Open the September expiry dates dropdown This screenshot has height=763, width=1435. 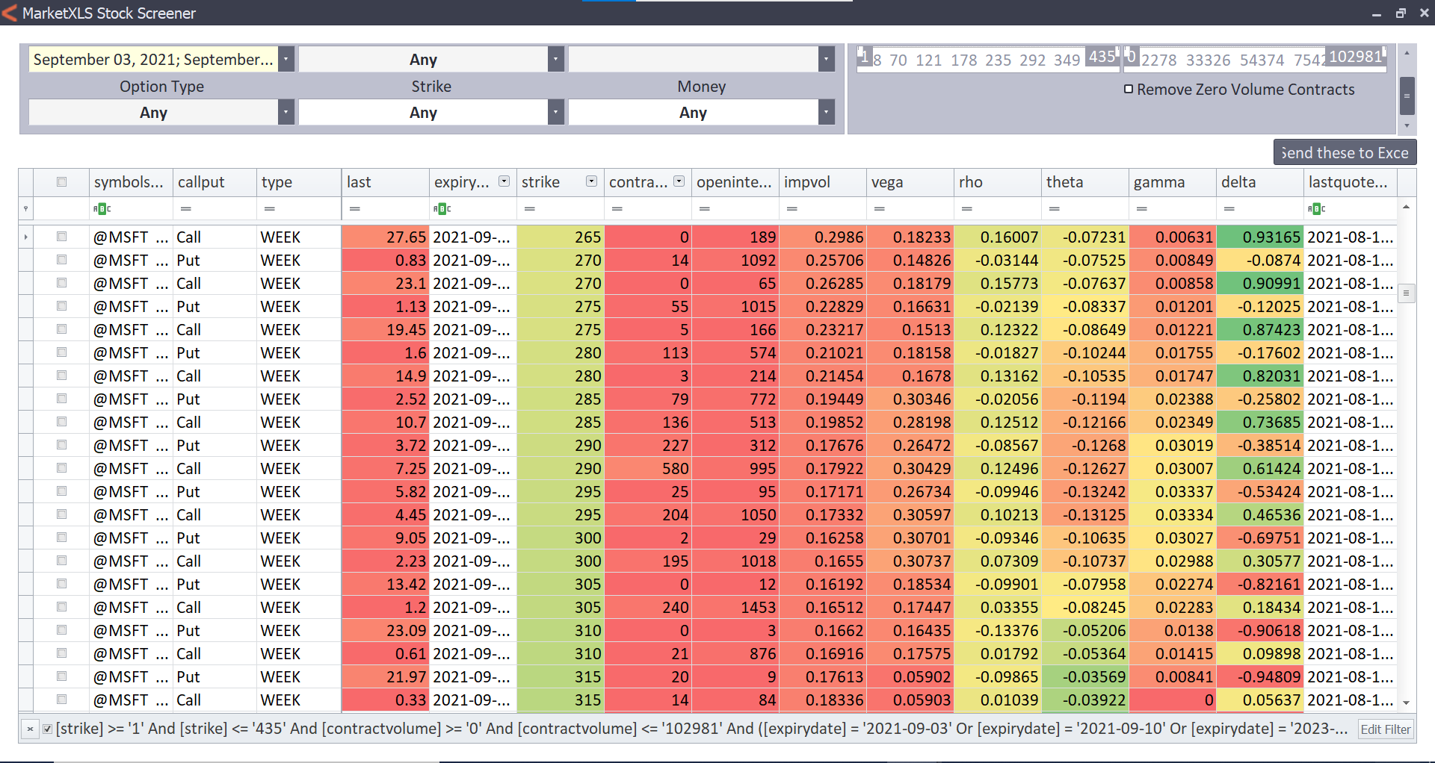[285, 58]
